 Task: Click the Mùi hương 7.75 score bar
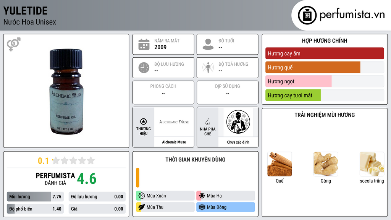tap(36, 197)
